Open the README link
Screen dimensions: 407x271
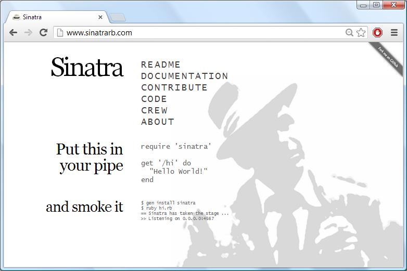[x=161, y=64]
